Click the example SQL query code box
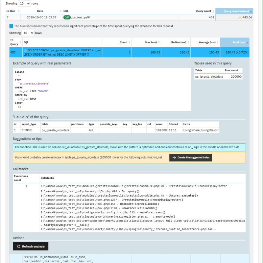This screenshot has width=263, height=263. [102, 89]
